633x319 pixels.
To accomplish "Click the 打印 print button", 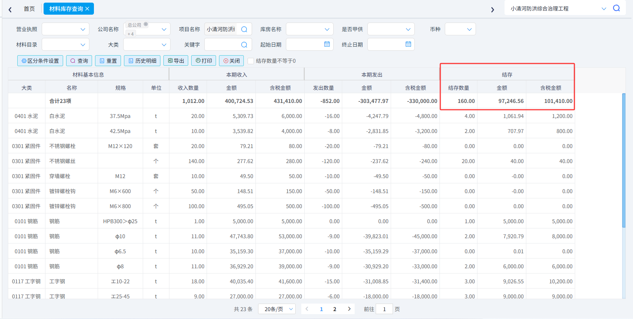I will (204, 61).
